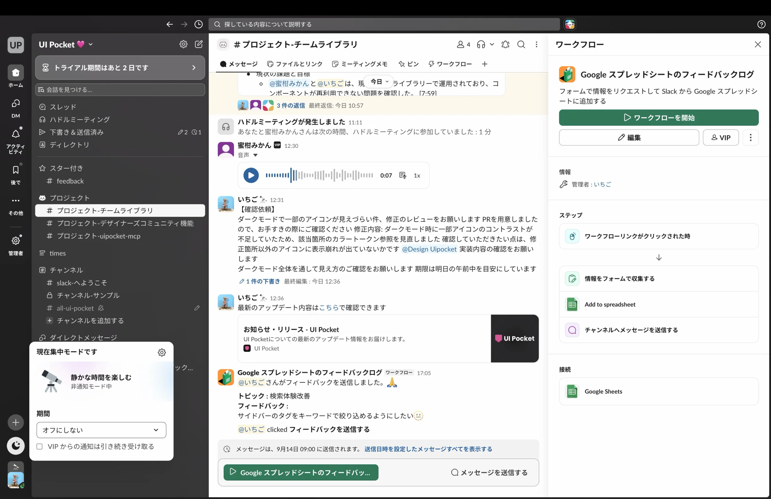Open trial period banner arrow
This screenshot has height=499, width=771.
194,67
